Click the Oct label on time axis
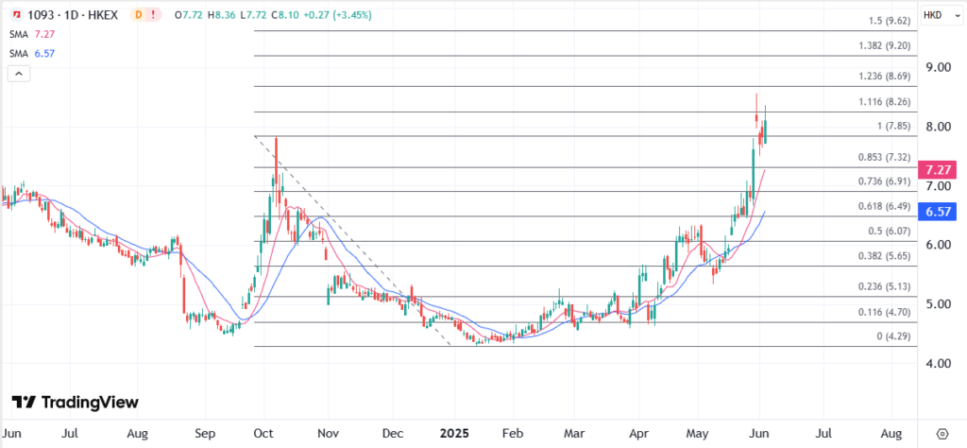 pyautogui.click(x=264, y=431)
